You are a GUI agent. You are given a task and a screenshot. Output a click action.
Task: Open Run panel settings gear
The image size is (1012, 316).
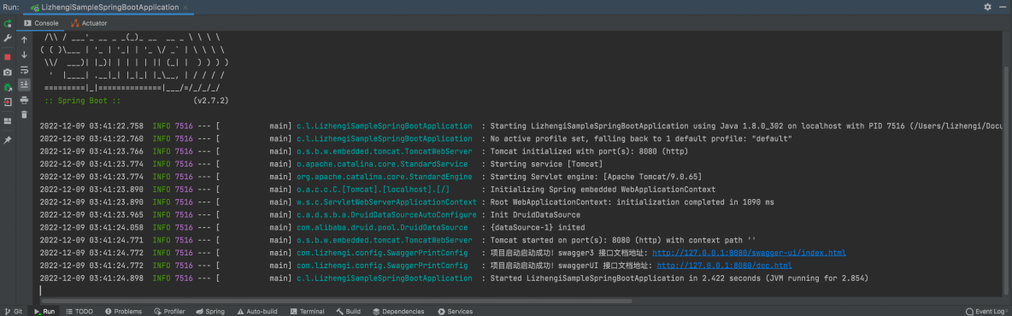point(987,7)
